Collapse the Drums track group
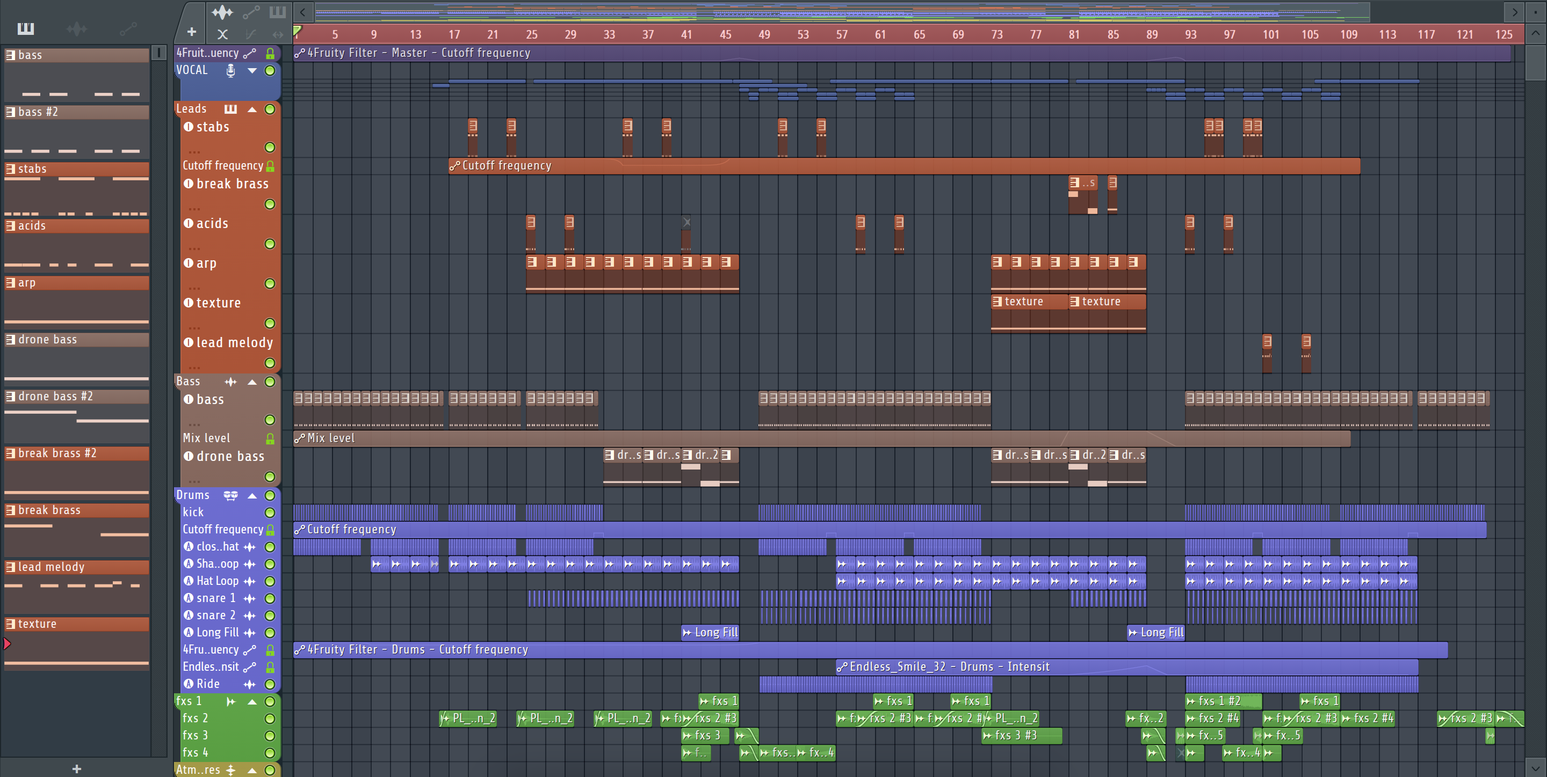Screen dimensions: 1547x777 (252, 496)
